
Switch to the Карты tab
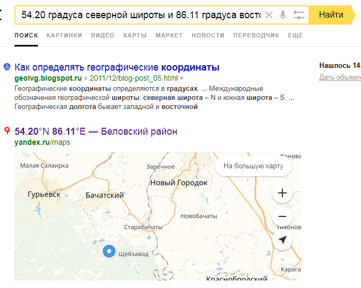tap(135, 35)
